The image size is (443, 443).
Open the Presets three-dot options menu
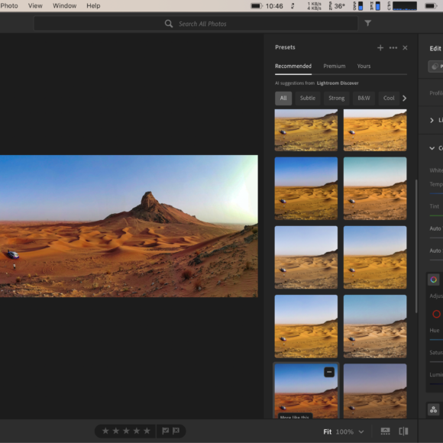393,48
